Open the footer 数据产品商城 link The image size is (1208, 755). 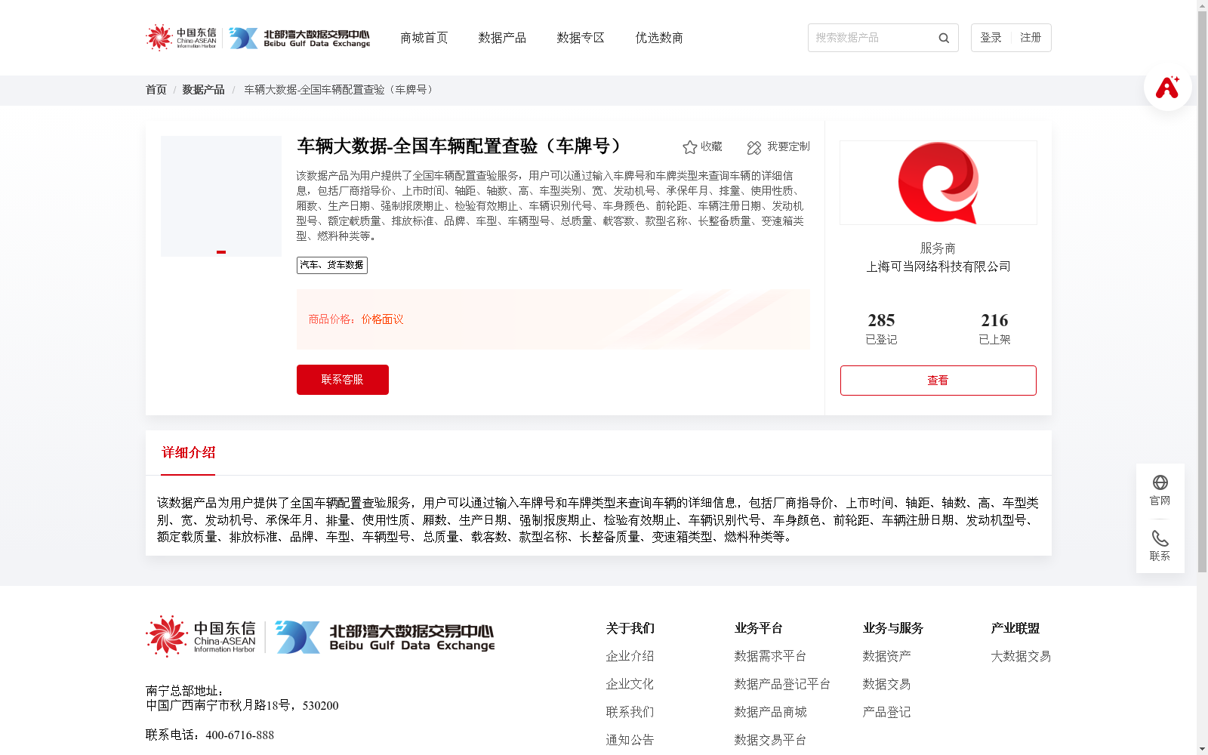(770, 712)
